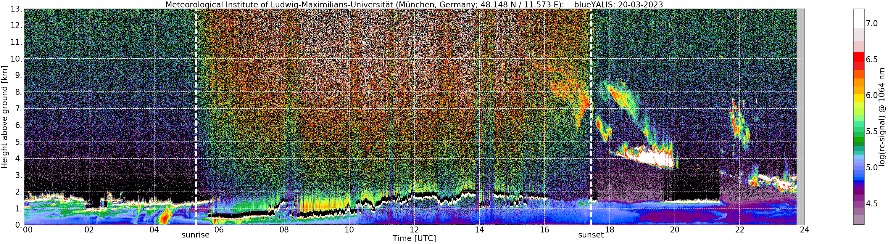This screenshot has width=888, height=244.
Task: Click the grey no-data strip at plot's right edge
Action: (x=800, y=117)
